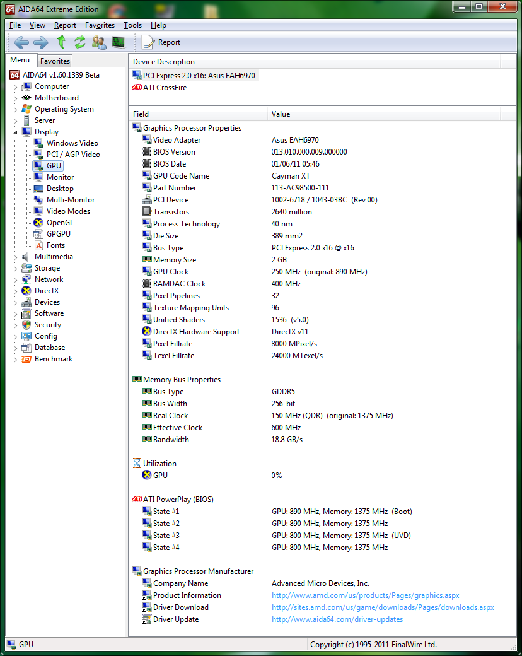The image size is (522, 656).
Task: Open the View menu
Action: point(37,25)
